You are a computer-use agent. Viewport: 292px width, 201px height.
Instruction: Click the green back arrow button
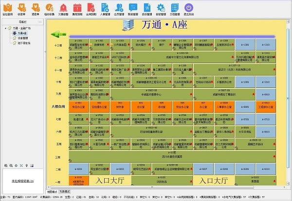pyautogui.click(x=58, y=34)
